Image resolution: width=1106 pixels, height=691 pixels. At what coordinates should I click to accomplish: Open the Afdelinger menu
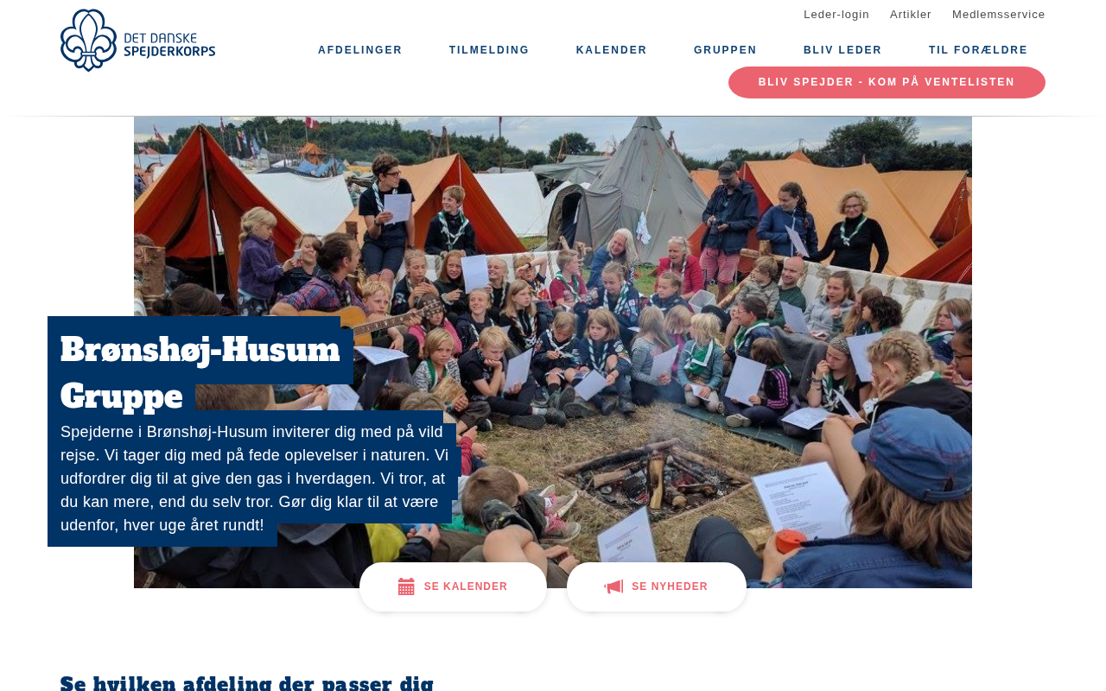click(x=360, y=50)
